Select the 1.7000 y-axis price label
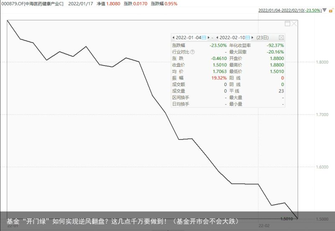The image size is (335, 231). pyautogui.click(x=322, y=114)
